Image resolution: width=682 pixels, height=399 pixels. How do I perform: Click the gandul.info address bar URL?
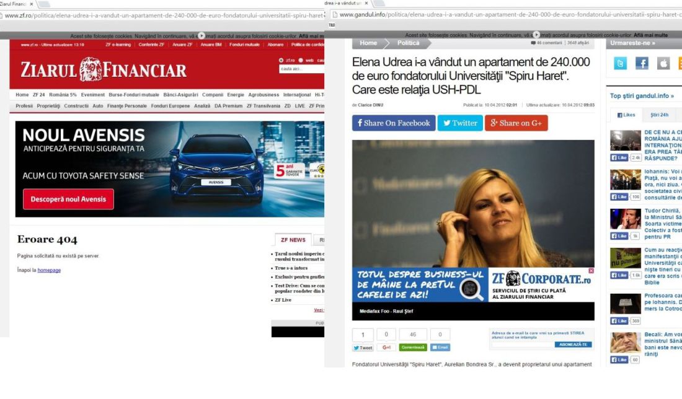511,14
